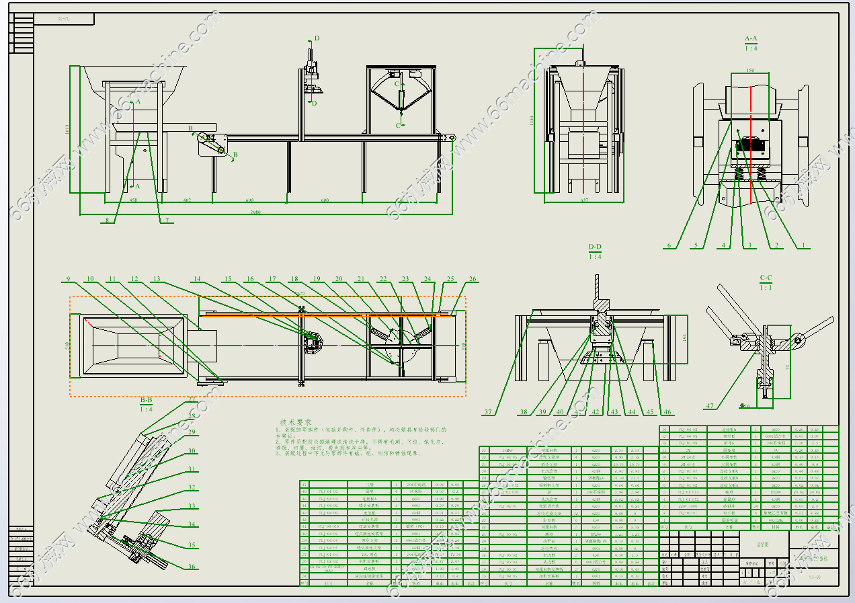855x603 pixels.
Task: Click the A-A section view label
Action: pos(751,40)
